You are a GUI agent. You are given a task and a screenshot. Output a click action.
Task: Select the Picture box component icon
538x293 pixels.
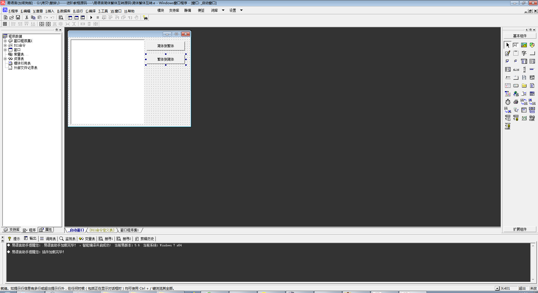(x=524, y=45)
